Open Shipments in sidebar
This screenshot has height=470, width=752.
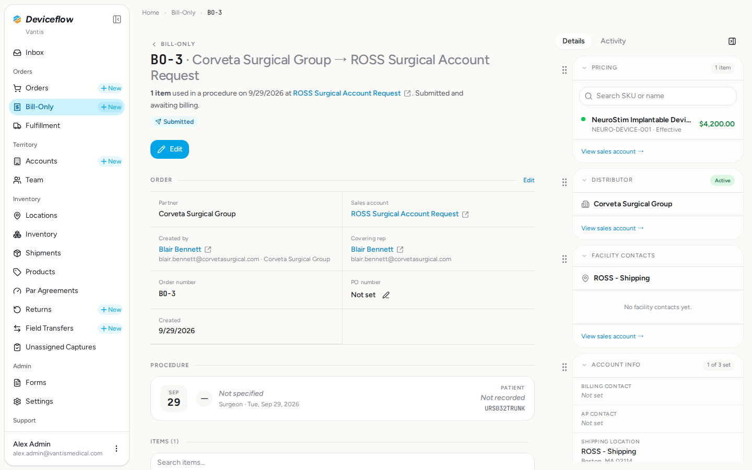pos(67,253)
